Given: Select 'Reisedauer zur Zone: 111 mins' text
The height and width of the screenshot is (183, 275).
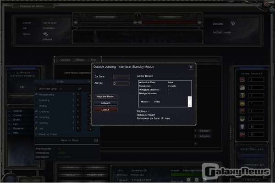Looking at the screenshot, I should [153, 118].
